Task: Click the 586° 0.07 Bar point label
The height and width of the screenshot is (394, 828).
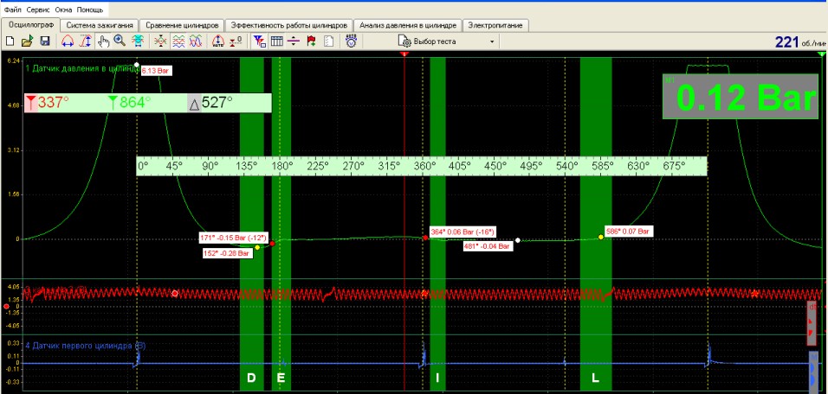Action: 630,231
